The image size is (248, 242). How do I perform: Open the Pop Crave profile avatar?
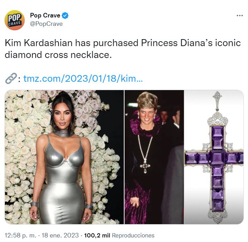coord(15,20)
